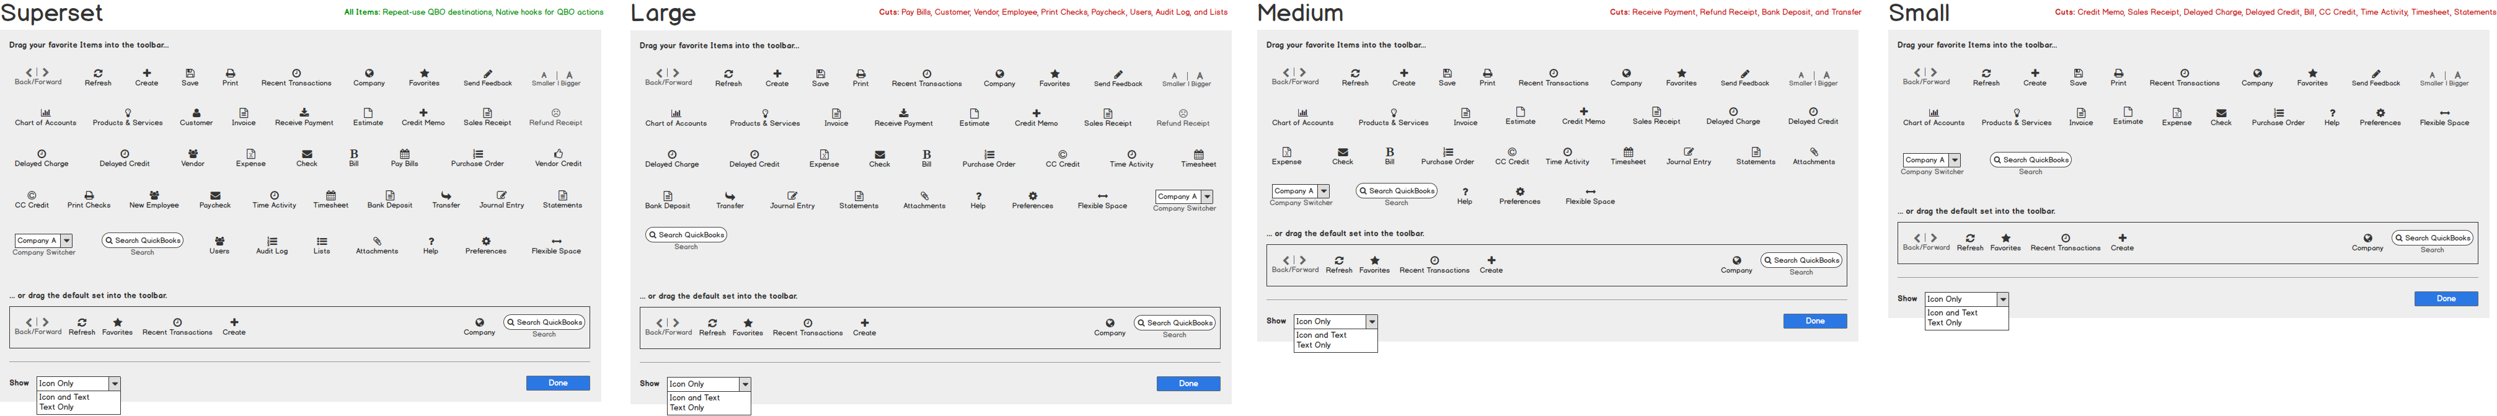
Task: Click Search QuickBooks in the Small default toolbar set
Action: point(2432,237)
